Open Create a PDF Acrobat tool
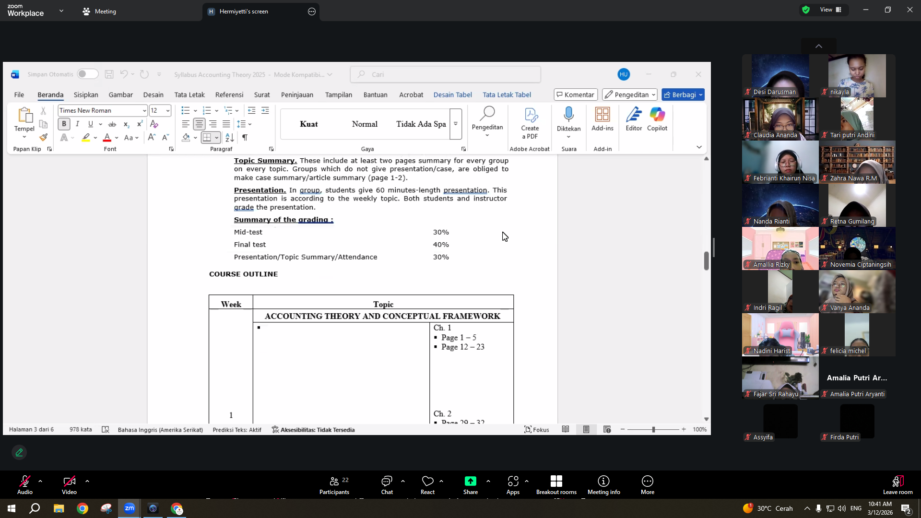Screen dimensions: 921x518 [530, 124]
